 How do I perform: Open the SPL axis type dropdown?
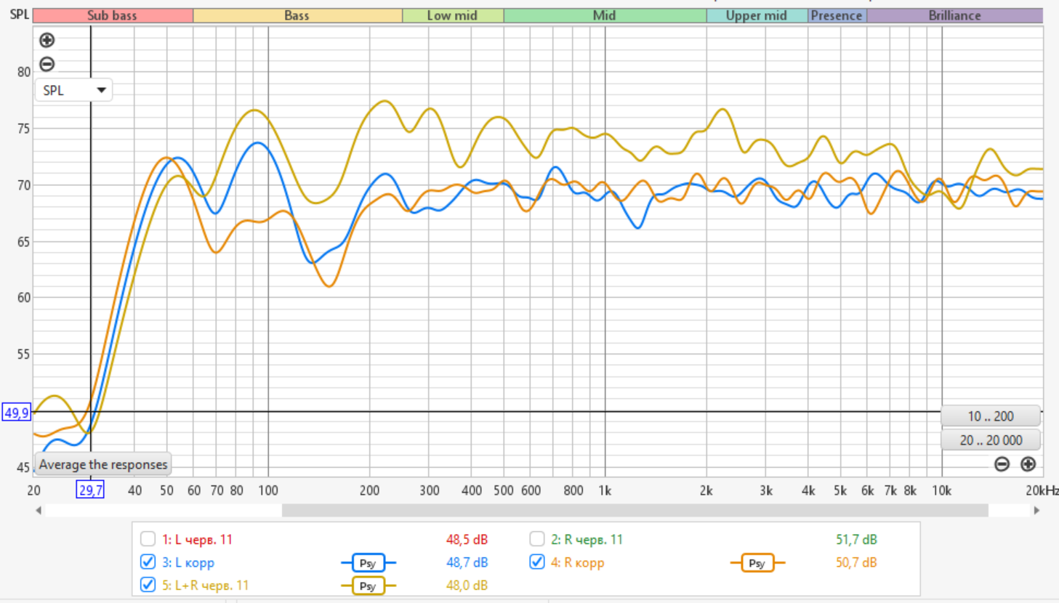[73, 90]
